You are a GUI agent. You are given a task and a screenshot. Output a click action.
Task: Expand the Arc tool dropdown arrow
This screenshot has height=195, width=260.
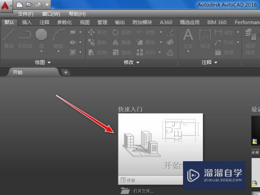click(58, 51)
